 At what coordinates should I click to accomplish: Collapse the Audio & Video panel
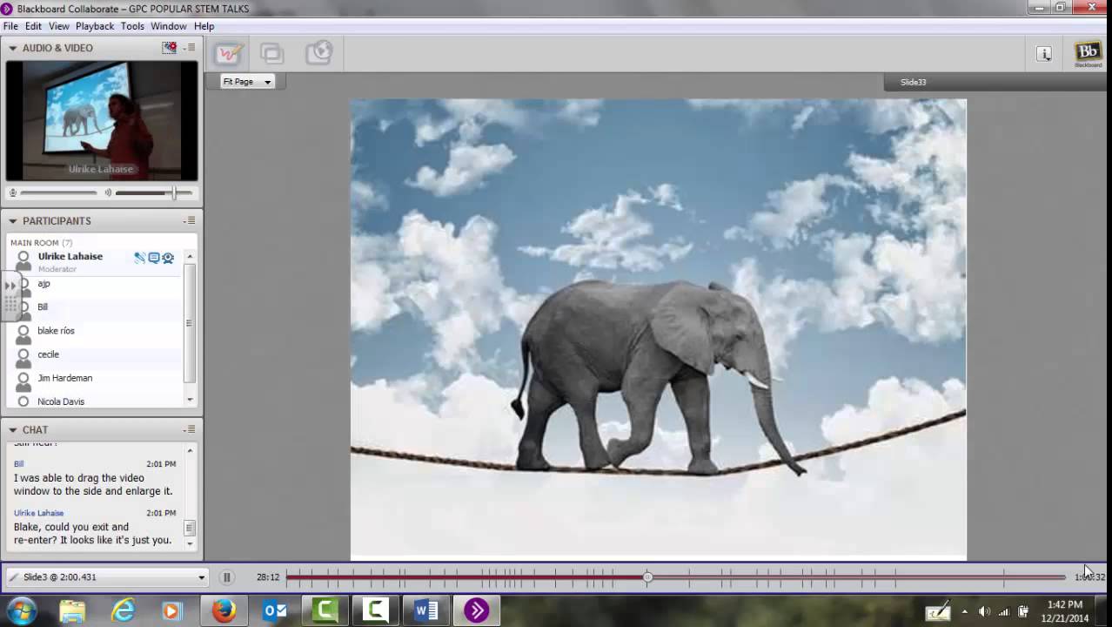point(13,49)
